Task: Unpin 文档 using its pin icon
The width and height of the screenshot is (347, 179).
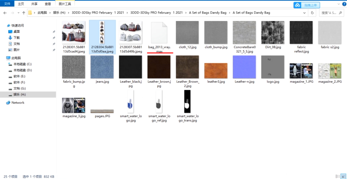Action: coord(54,44)
